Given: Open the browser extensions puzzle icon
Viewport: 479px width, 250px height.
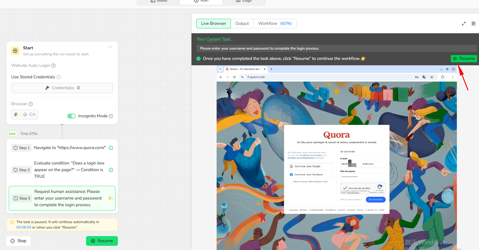Looking at the screenshot, I should (x=443, y=77).
